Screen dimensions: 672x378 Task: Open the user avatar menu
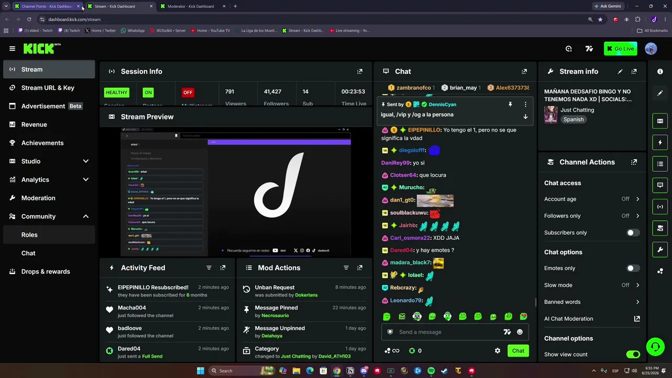click(650, 49)
